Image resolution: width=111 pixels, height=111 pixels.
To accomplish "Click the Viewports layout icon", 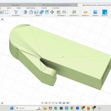I will point(68,103).
